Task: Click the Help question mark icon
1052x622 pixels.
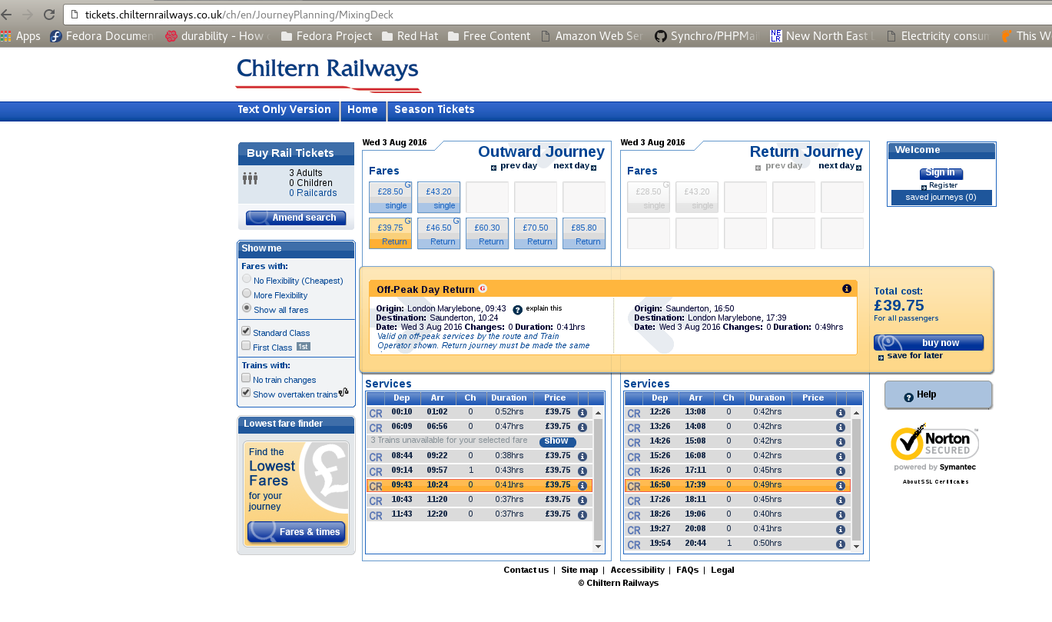Action: click(908, 397)
